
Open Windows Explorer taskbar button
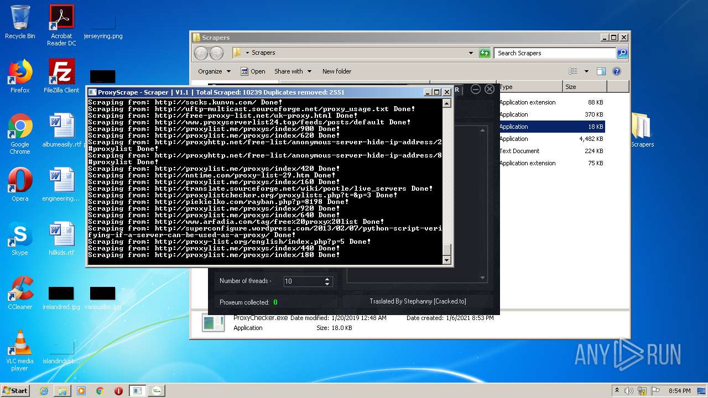pos(63,391)
